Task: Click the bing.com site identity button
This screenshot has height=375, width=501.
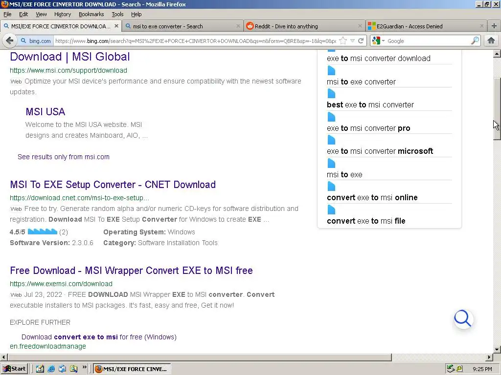Action: (x=35, y=41)
